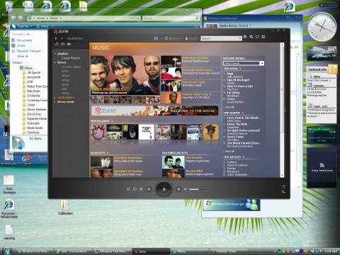Select pictures camera icon in Zune sidebar
Viewport: 340px width, 255px height.
69,44
